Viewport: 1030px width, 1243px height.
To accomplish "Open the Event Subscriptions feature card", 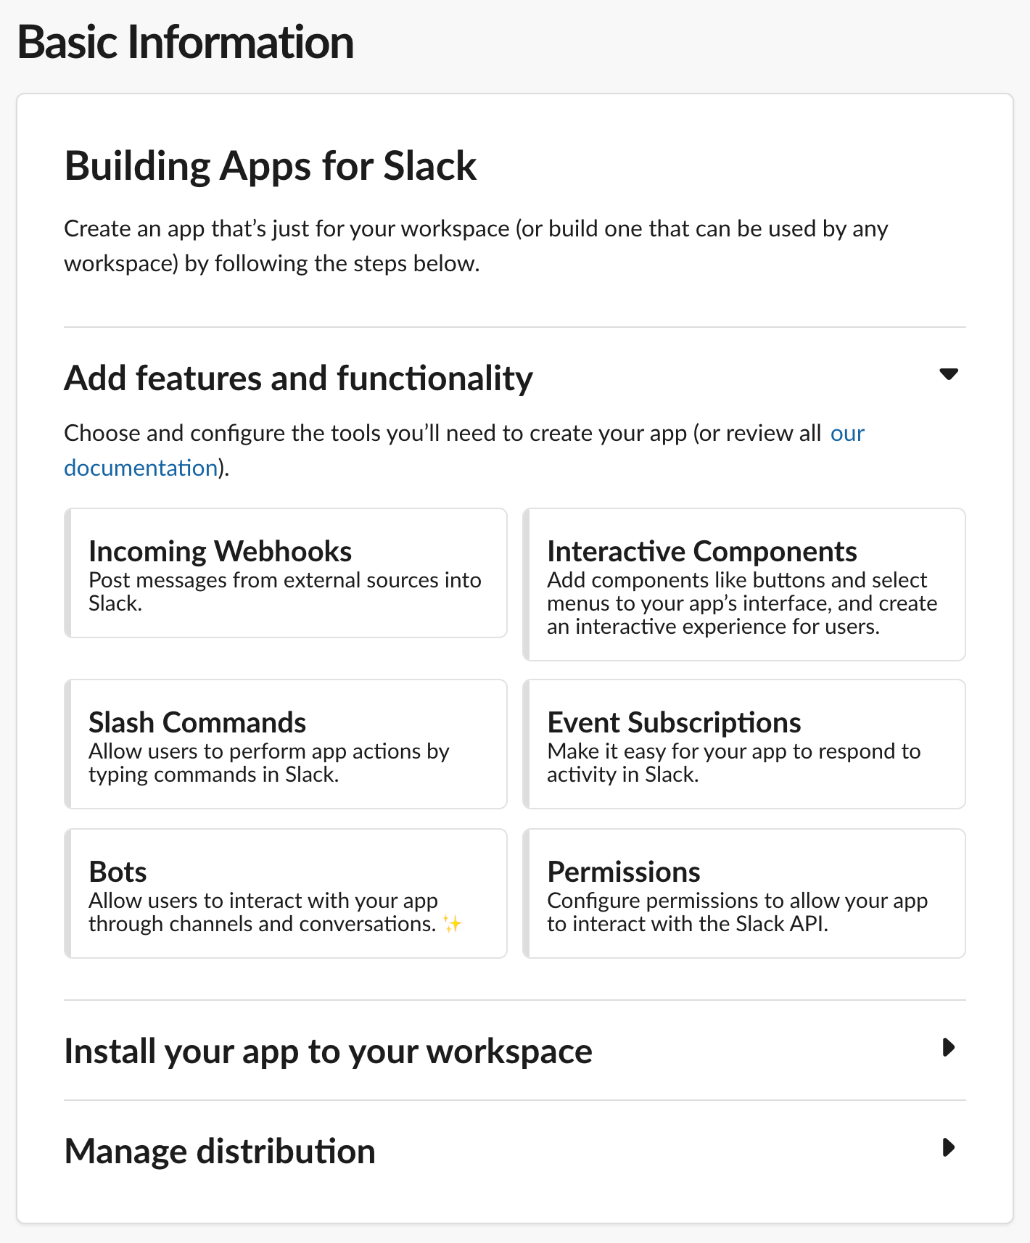I will pyautogui.click(x=744, y=744).
